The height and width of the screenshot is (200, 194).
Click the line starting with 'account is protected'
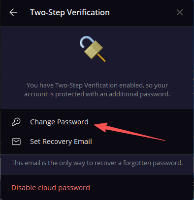coord(97,94)
